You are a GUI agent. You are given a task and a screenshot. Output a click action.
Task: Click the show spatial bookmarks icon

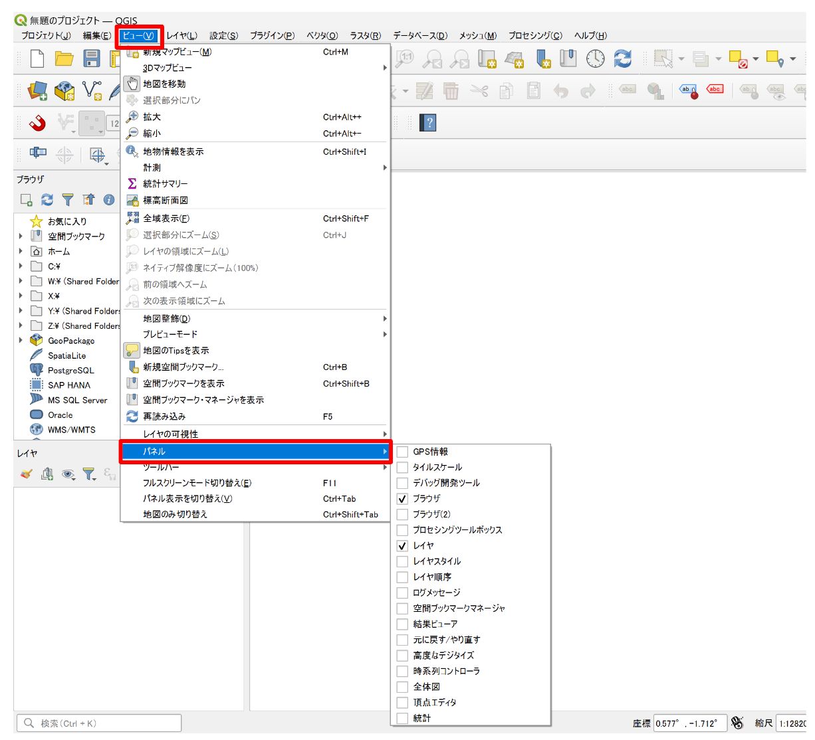pos(568,58)
